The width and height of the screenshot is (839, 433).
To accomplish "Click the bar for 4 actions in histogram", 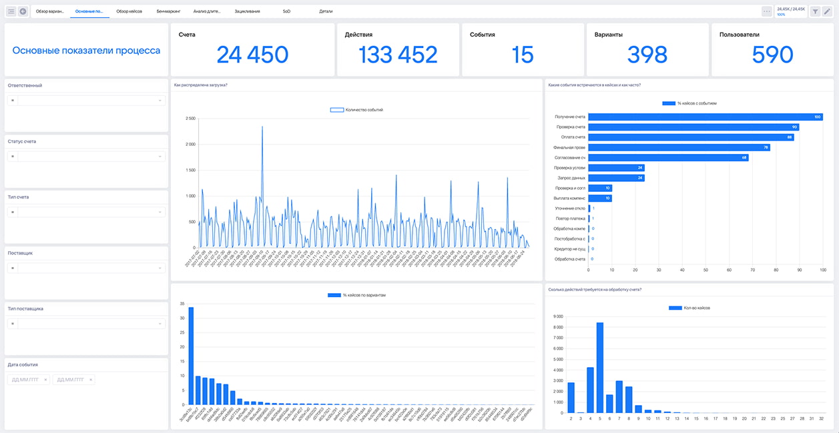I will (590, 390).
